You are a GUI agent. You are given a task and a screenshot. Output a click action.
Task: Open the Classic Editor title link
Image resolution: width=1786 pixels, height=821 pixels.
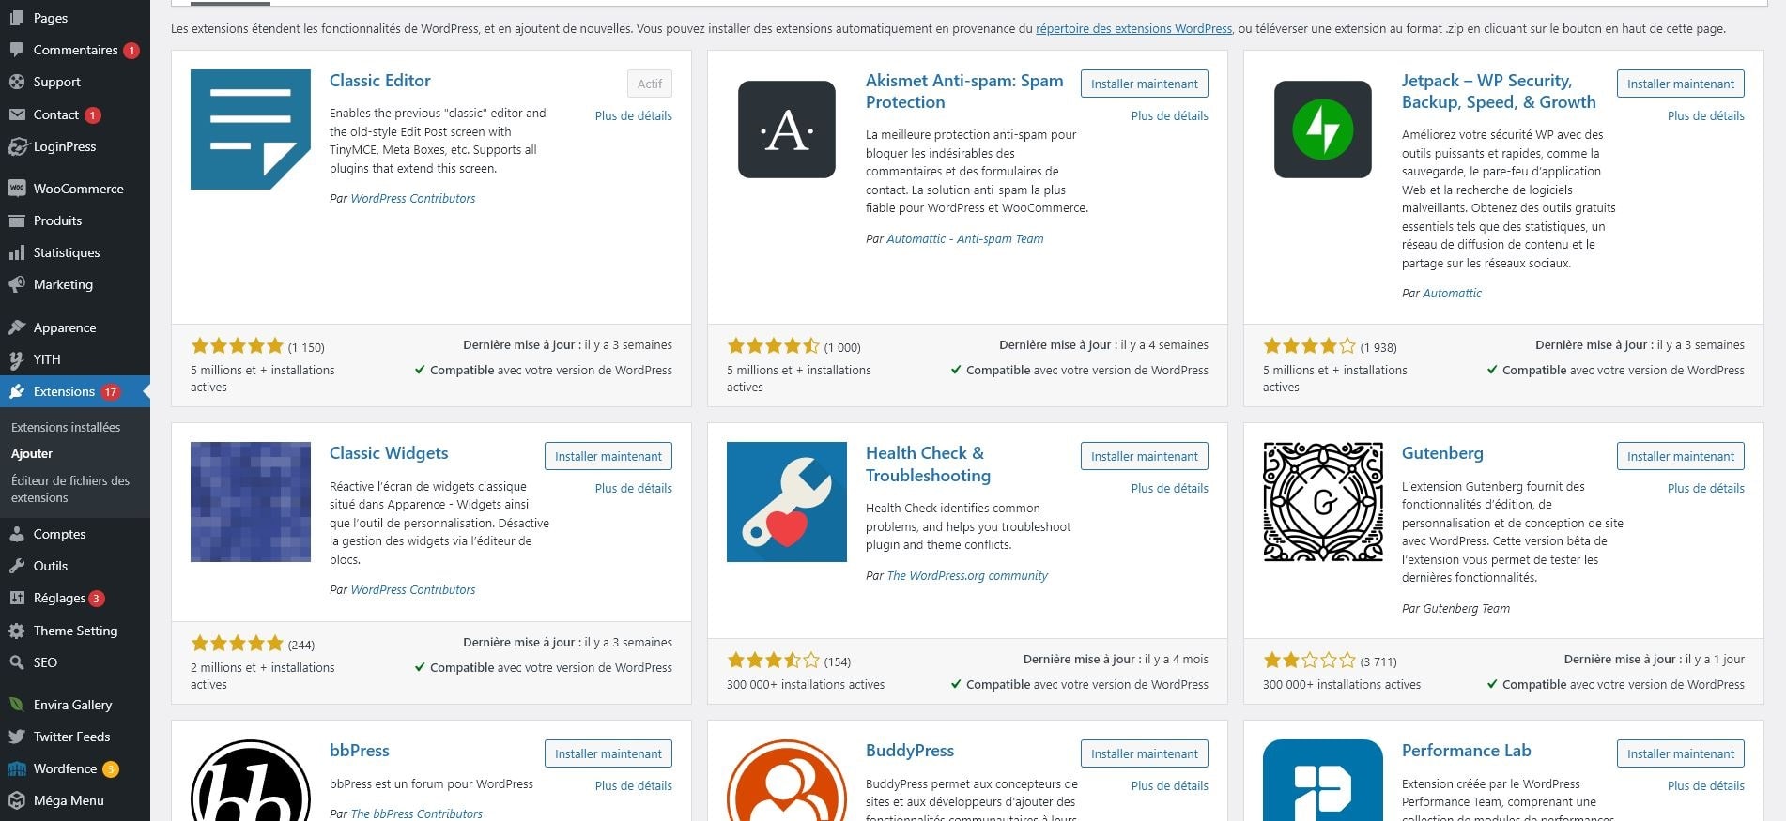pos(380,81)
